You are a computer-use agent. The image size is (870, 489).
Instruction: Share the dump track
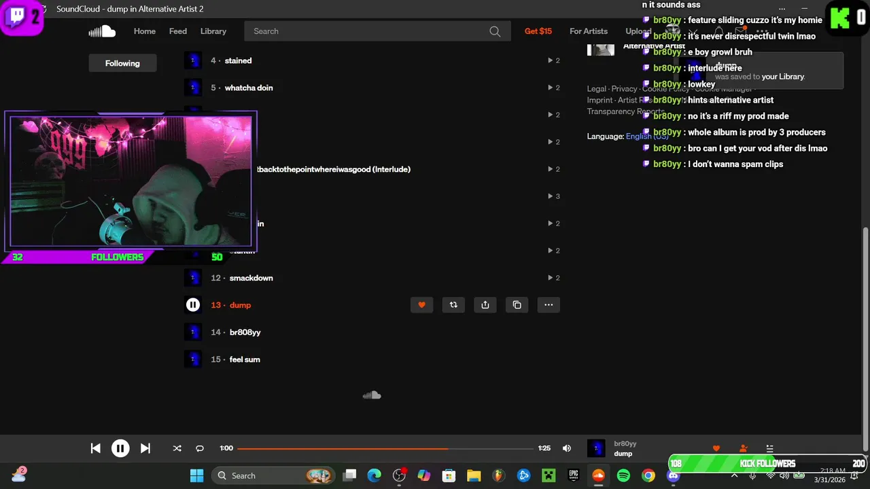pos(485,305)
